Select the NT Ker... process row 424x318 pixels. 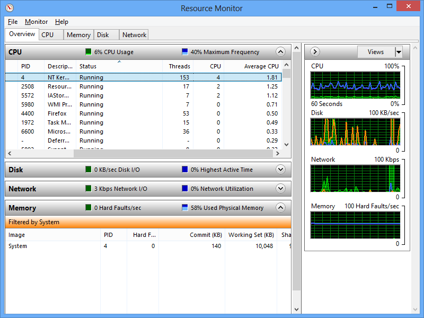tap(143, 77)
